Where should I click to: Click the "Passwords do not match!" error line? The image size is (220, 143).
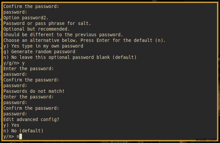[x=34, y=91]
